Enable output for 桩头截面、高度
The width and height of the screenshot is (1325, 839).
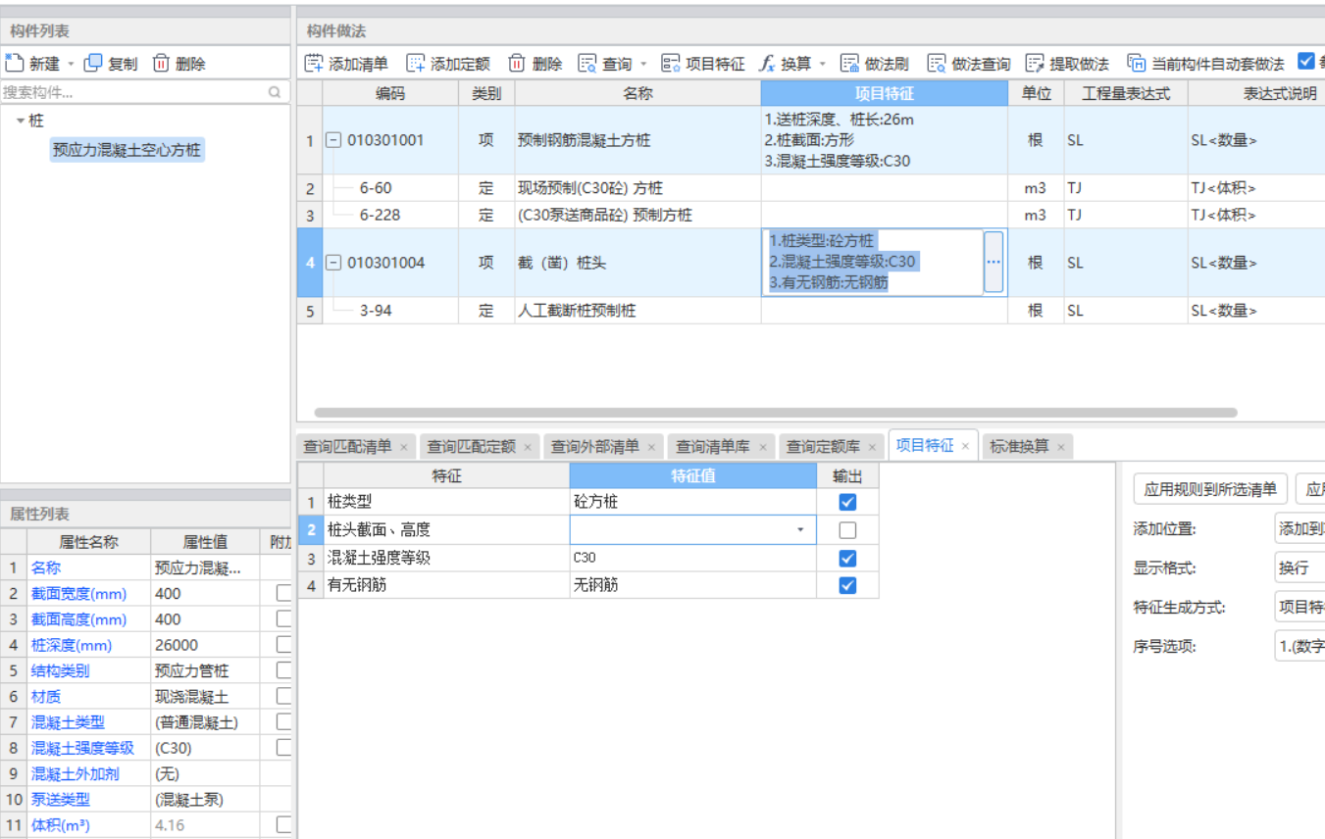pos(847,530)
